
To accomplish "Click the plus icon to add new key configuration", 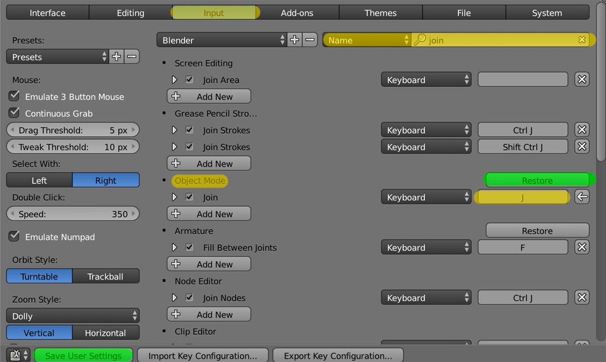I will pyautogui.click(x=294, y=39).
